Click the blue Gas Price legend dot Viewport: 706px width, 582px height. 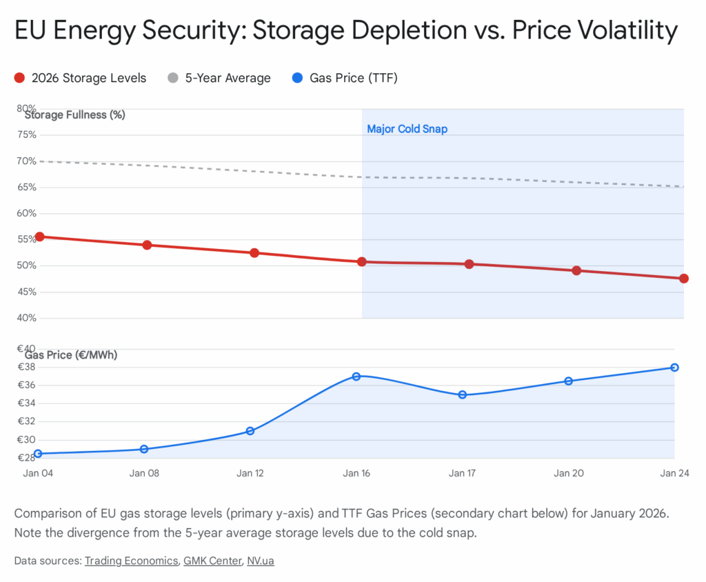297,78
